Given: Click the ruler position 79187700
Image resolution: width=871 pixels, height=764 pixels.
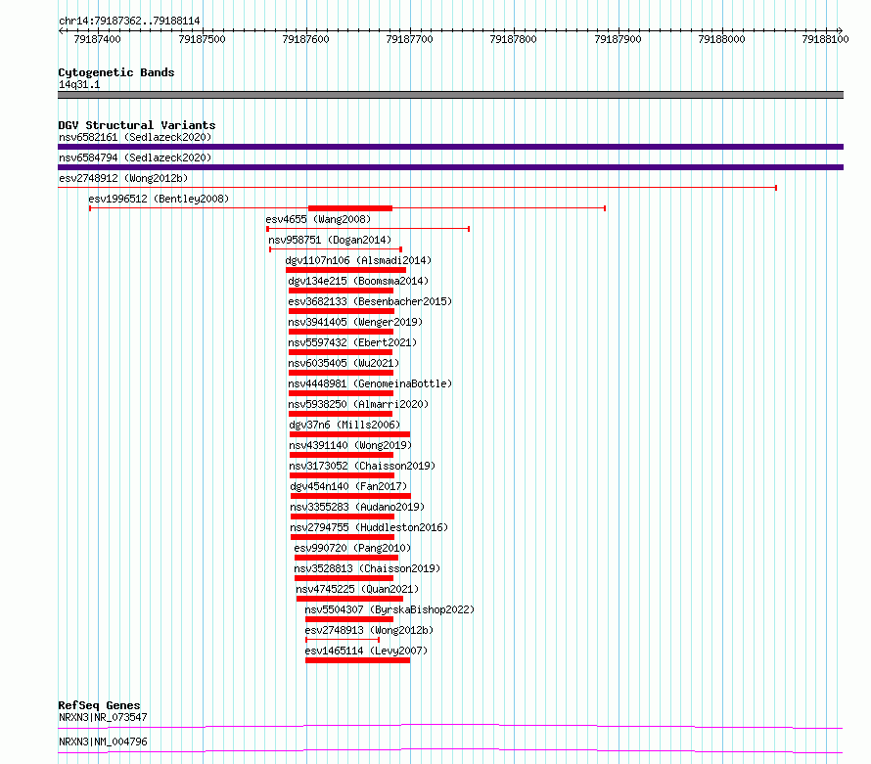Looking at the screenshot, I should tap(409, 39).
